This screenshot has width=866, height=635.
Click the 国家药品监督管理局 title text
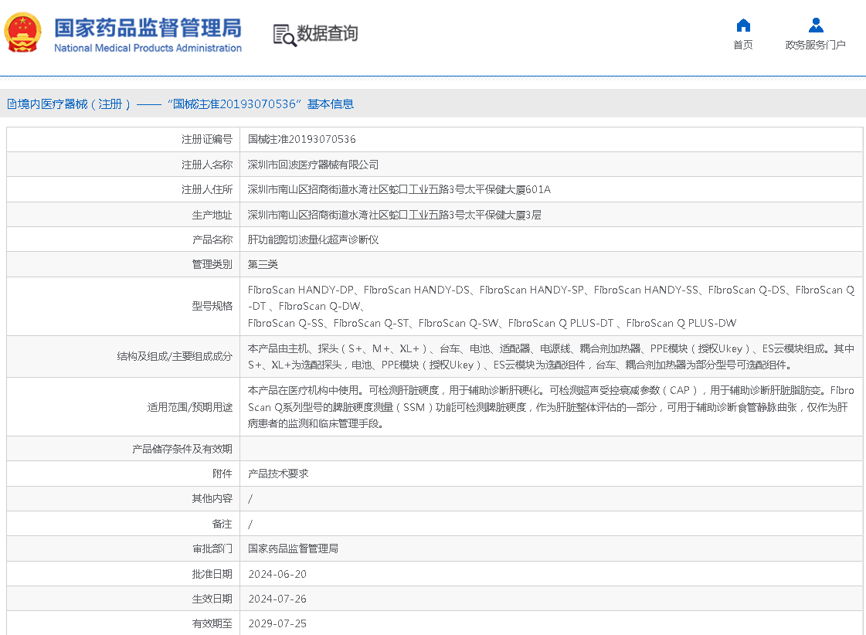(x=148, y=28)
